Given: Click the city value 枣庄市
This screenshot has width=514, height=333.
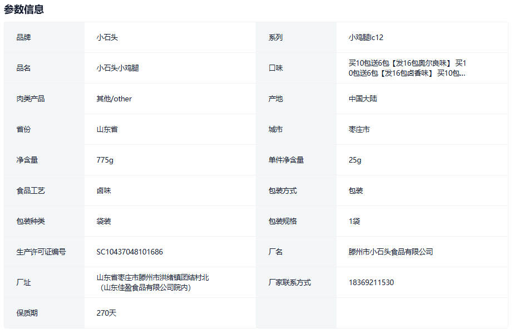Looking at the screenshot, I should (x=359, y=129).
